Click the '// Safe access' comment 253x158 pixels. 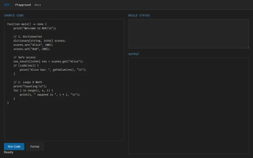[25, 57]
